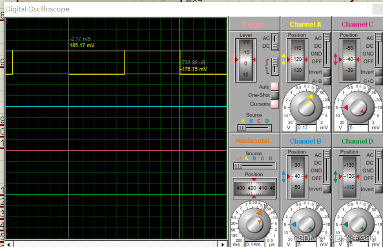Click the Trigger AC/DC coupling switch
Viewport: 383px width, 247px height.
coord(274,42)
